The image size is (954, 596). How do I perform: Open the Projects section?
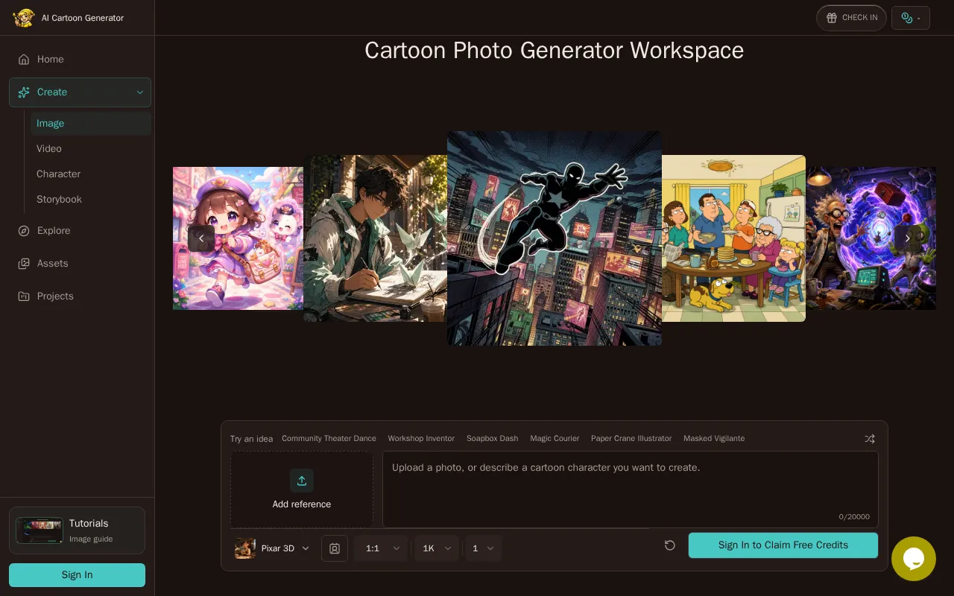point(80,297)
